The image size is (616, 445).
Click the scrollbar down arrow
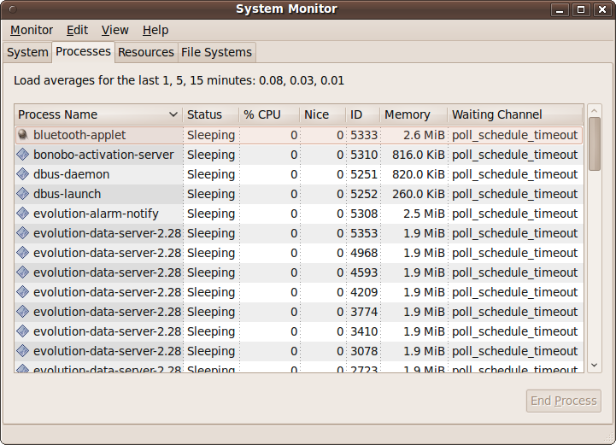coord(595,366)
